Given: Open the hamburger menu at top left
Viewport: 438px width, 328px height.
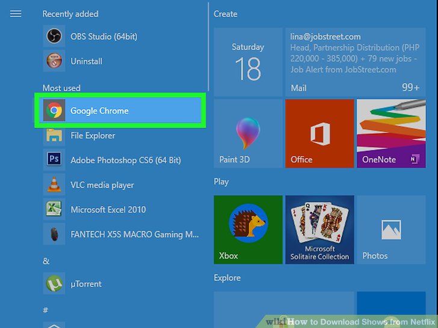Looking at the screenshot, I should (x=16, y=14).
